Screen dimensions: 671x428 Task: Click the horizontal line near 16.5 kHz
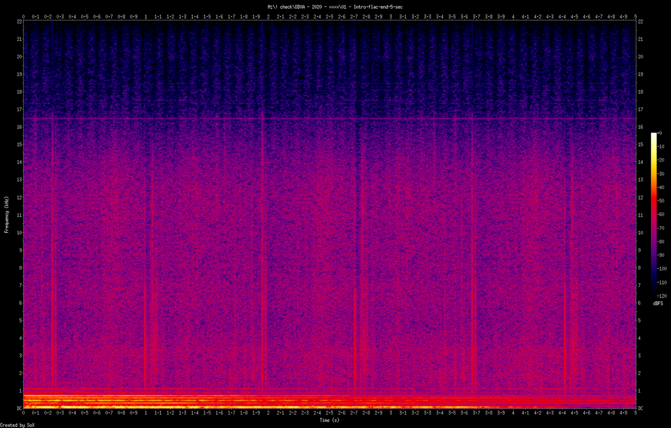click(329, 118)
